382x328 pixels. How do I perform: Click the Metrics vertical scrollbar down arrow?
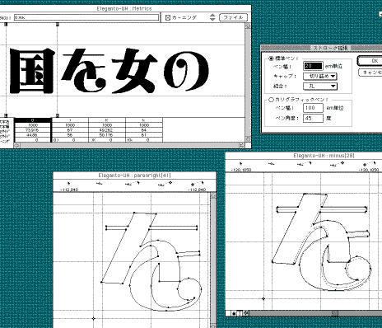[248, 139]
